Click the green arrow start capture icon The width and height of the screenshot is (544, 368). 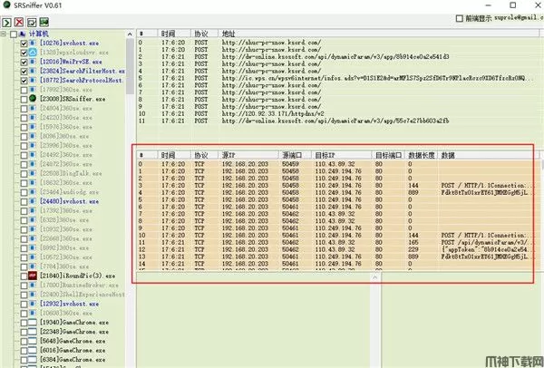8,21
